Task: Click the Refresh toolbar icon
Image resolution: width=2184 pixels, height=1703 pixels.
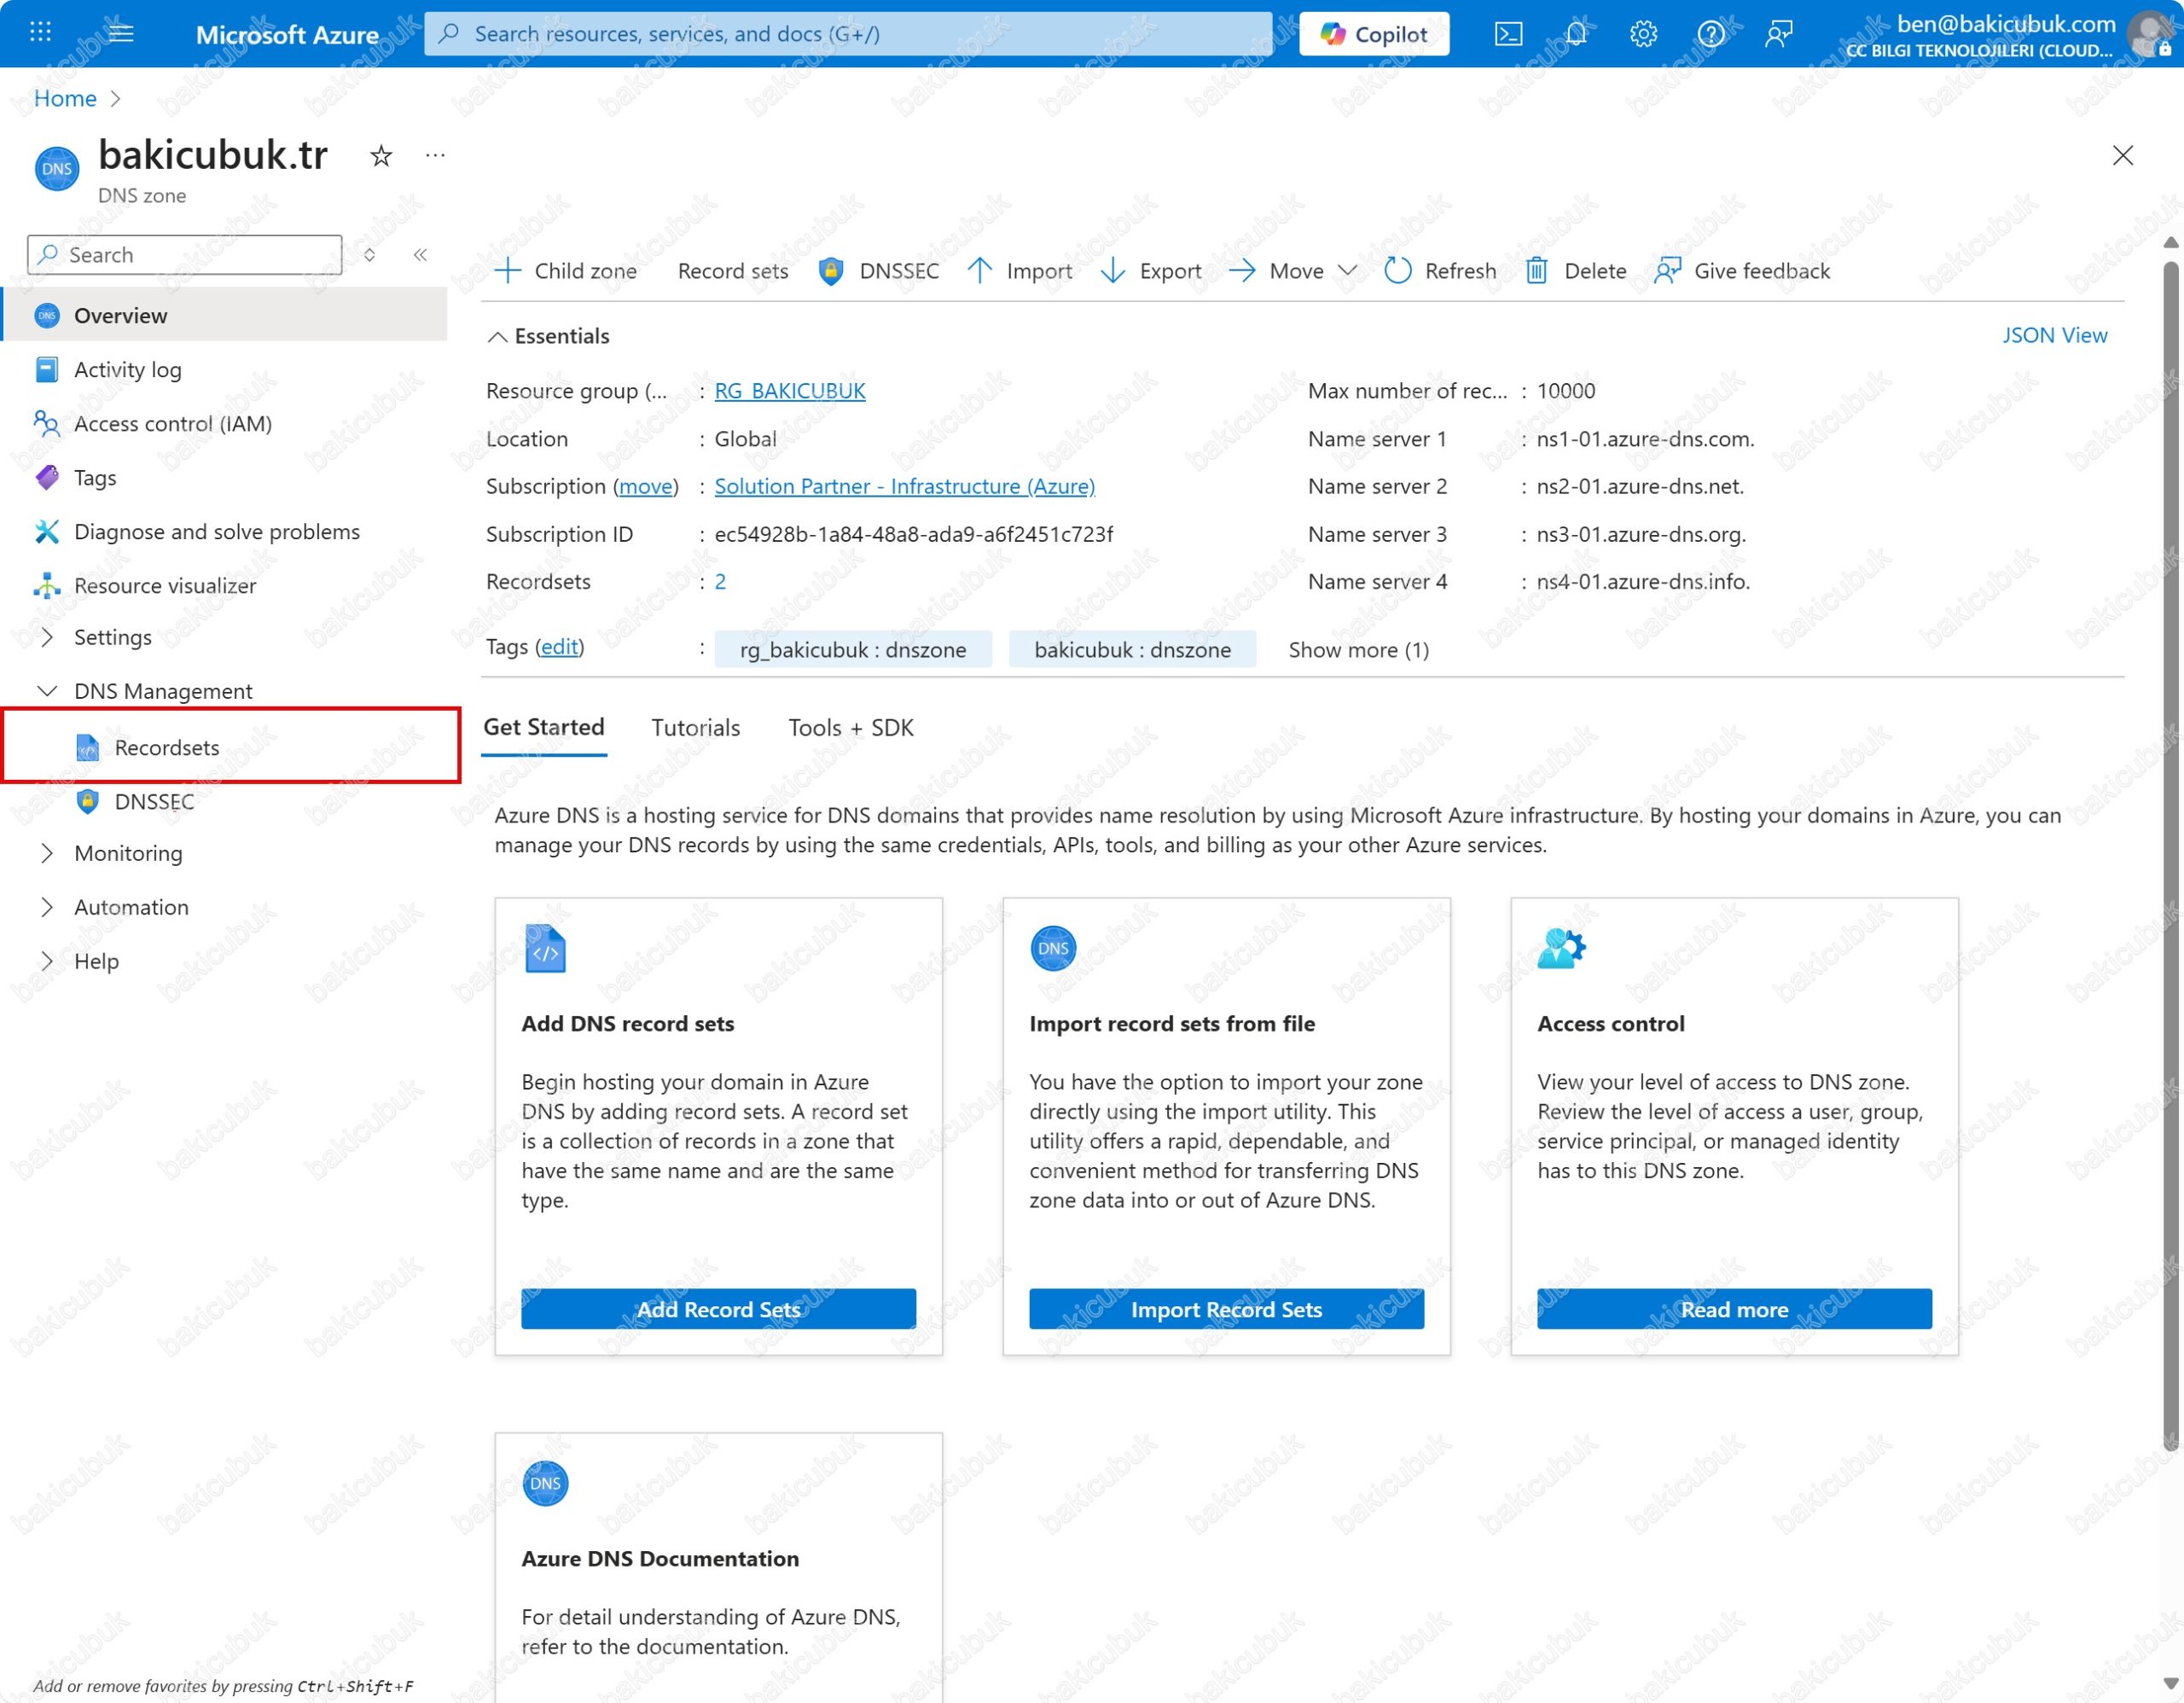Action: [1398, 271]
